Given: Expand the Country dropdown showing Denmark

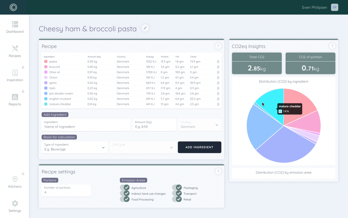Looking at the screenshot, I should (199, 125).
